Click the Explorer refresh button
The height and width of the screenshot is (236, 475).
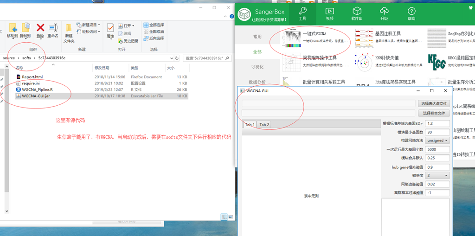click(177, 58)
